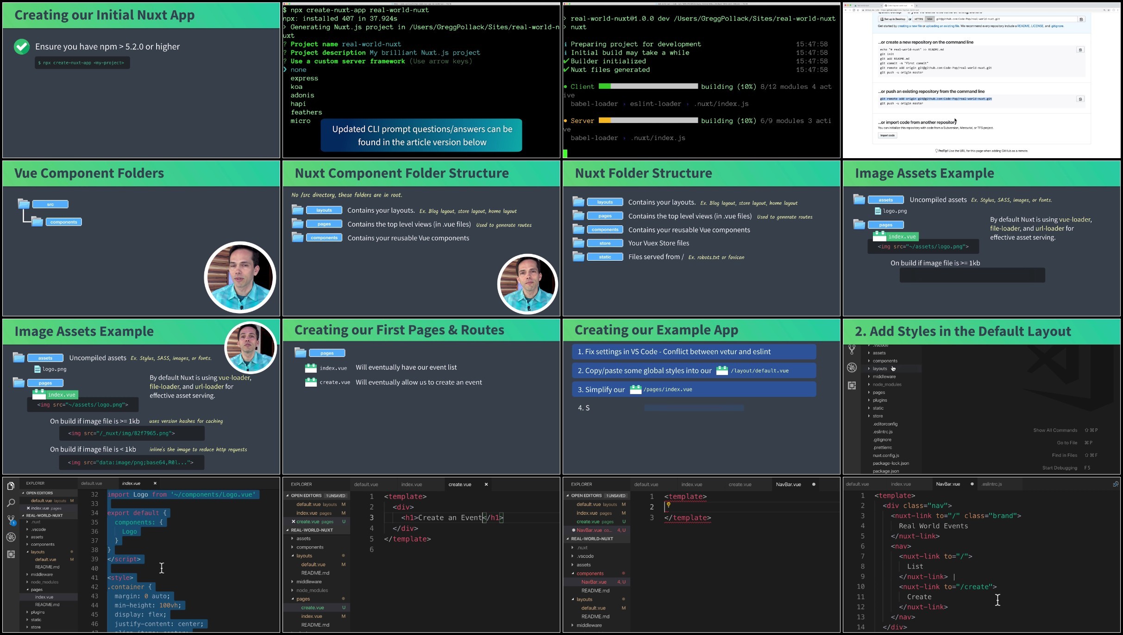This screenshot has width=1123, height=635.
Task: Click the icon right of .eslintrc.js tab
Action: [1116, 484]
